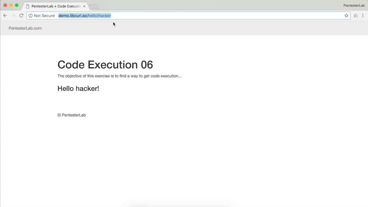Click the green fullscreen window button
This screenshot has height=207, width=368.
tap(17, 5)
